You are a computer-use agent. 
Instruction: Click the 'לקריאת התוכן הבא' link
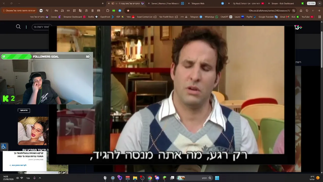18,165
